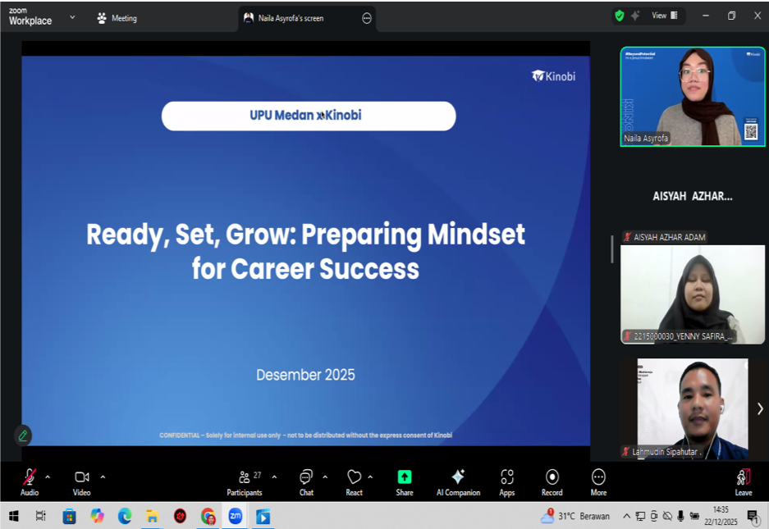Start recording with the Record button
The height and width of the screenshot is (529, 769).
(552, 478)
